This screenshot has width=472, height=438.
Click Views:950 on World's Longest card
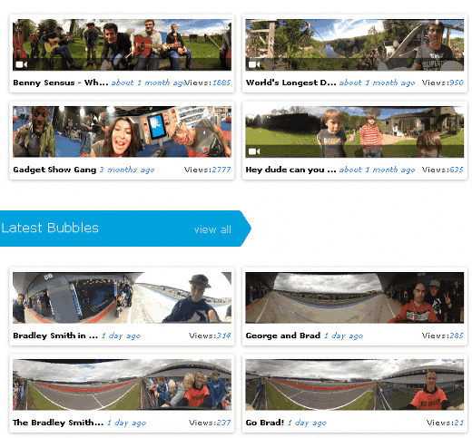[x=443, y=83]
